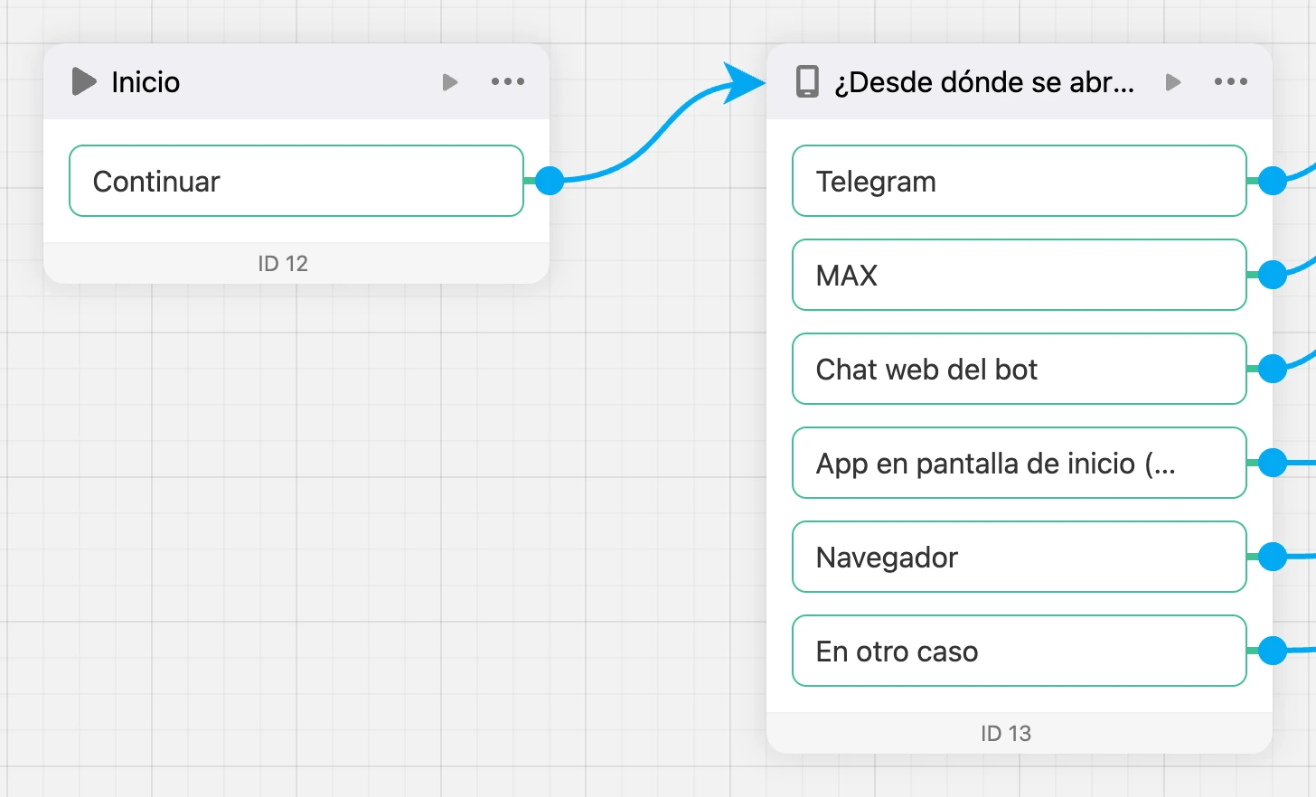Screen dimensions: 1316x797
Task: Select the MAX option
Action: pyautogui.click(x=1020, y=275)
